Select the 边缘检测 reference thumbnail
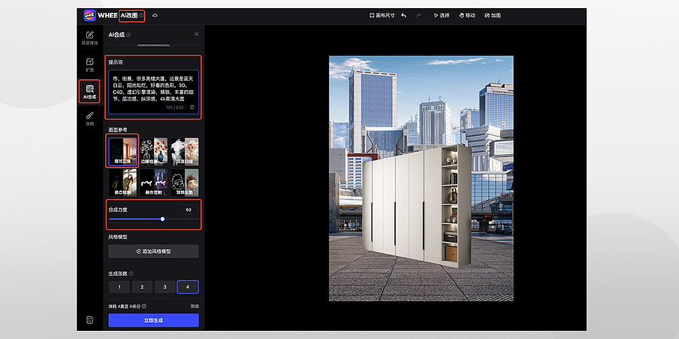Screen dimensions: 679x339 tap(153, 151)
